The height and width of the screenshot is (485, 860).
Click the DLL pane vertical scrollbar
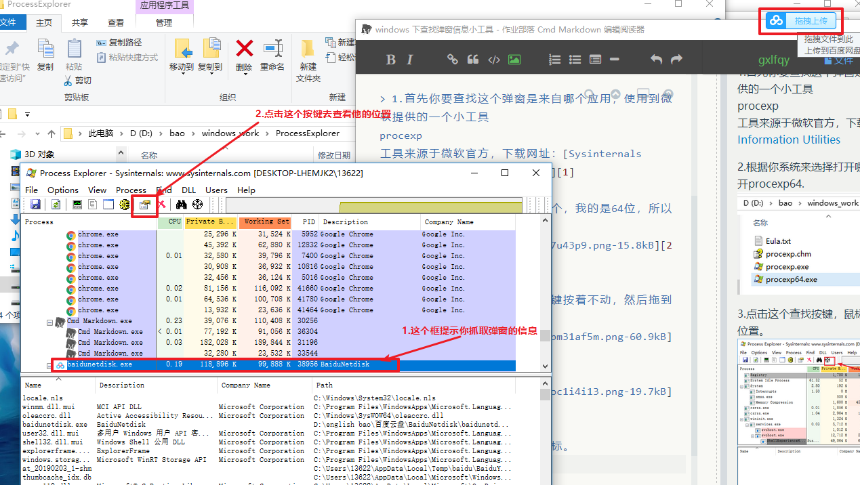point(546,432)
